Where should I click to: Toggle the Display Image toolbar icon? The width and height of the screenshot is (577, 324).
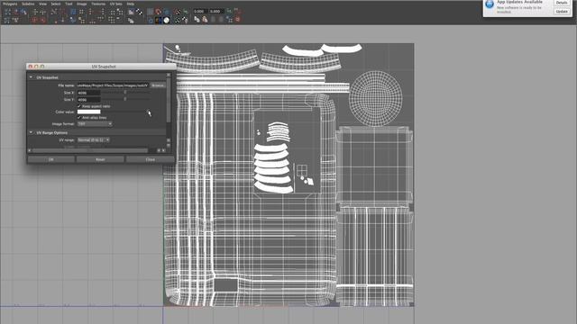coord(131,12)
